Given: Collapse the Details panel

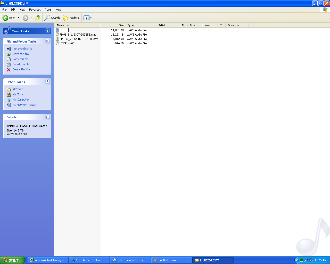Looking at the screenshot, I should 47,117.
